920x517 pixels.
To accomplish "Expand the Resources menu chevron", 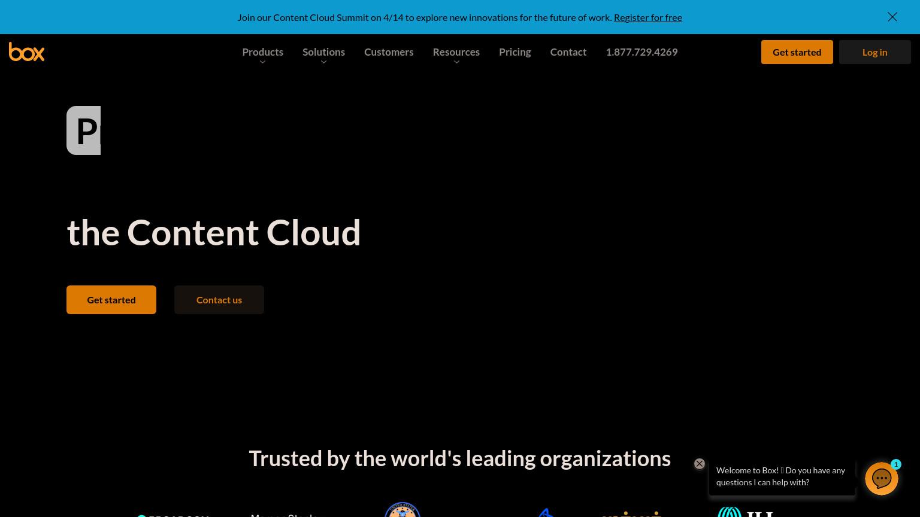I will click(x=456, y=62).
